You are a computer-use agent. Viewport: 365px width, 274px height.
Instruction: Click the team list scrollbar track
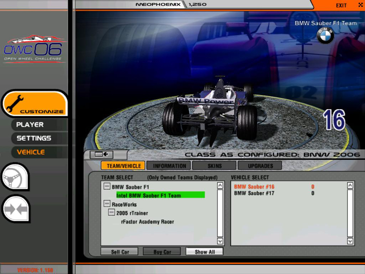tap(220, 213)
